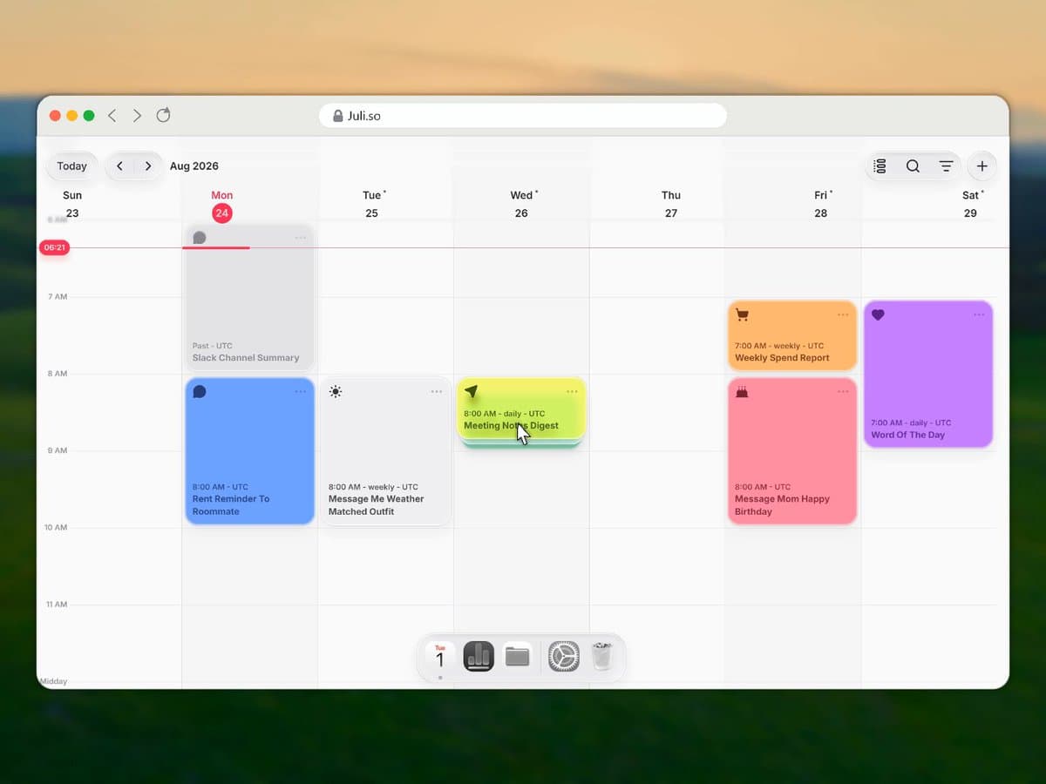Select Tue 25 day header
1046x784 pixels.
pos(372,204)
